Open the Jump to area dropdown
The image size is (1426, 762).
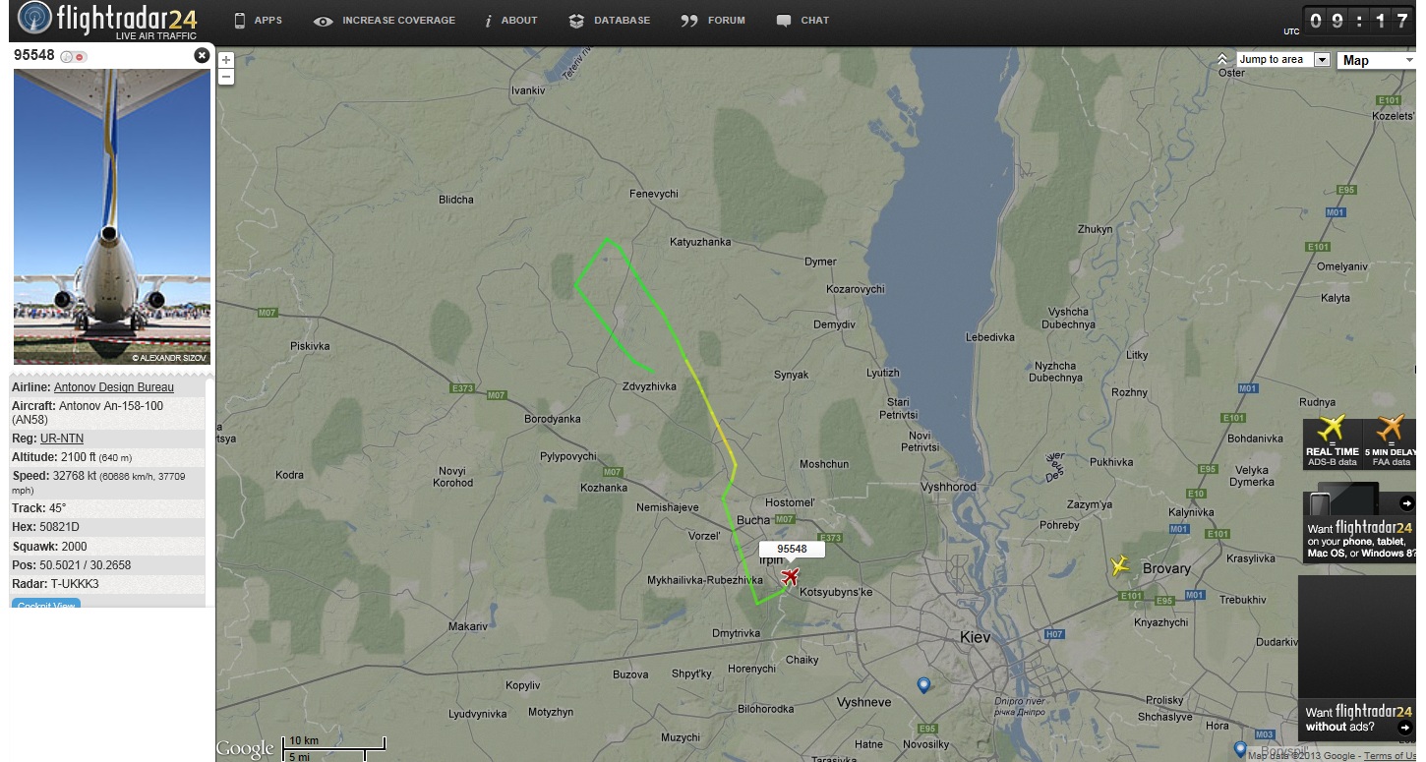tap(1283, 60)
